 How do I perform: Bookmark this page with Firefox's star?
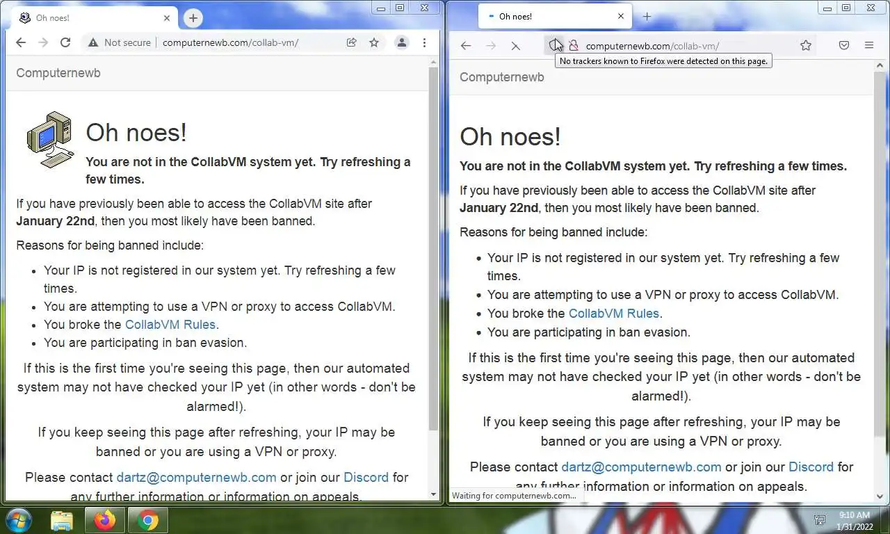coord(806,46)
